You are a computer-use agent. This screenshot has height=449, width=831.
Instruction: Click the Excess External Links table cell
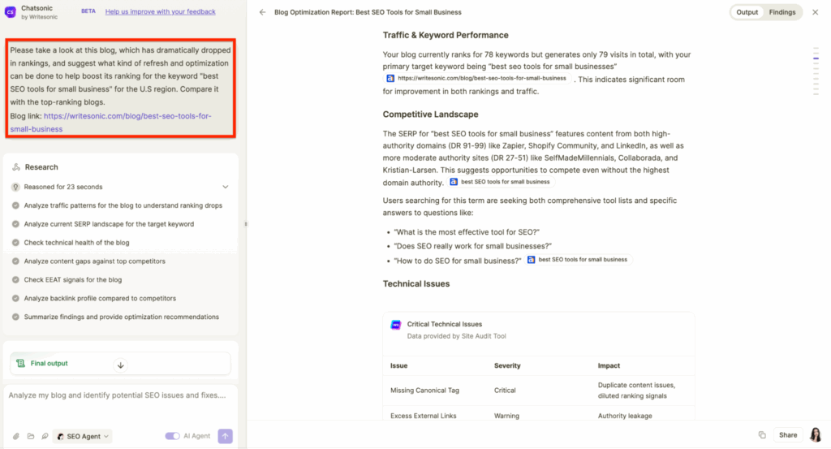pyautogui.click(x=423, y=416)
